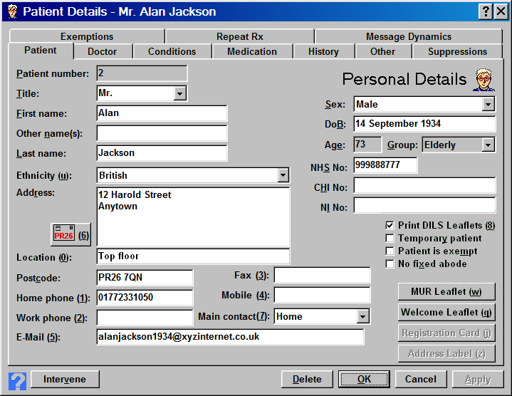Click the Location field showing Top floor
Screen dimensions: 512x396
coord(193,256)
